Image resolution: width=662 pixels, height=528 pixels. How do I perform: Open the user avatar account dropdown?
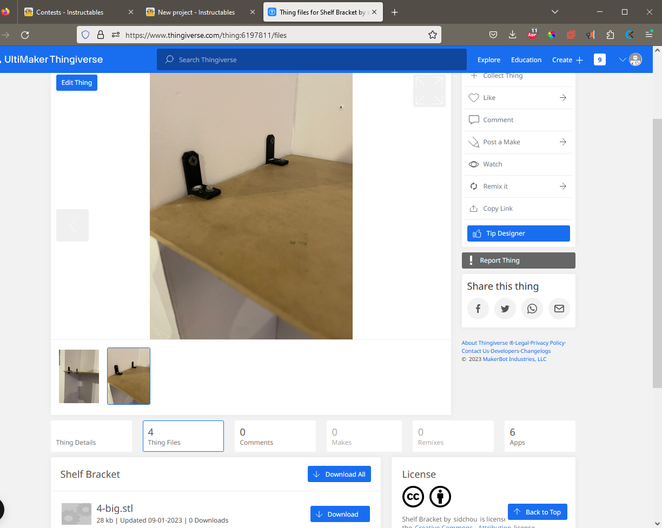click(631, 60)
